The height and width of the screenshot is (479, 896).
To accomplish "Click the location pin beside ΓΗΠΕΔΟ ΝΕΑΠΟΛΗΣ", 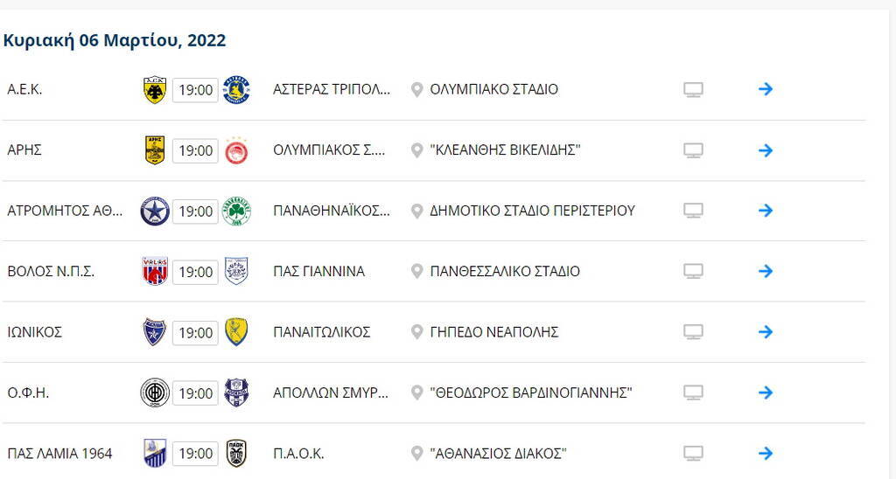I will click(417, 332).
